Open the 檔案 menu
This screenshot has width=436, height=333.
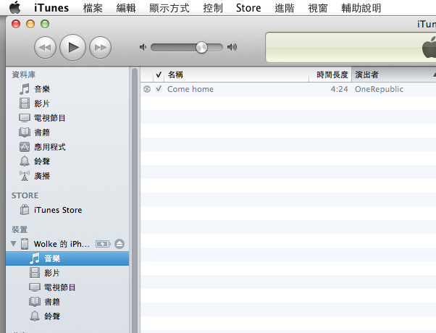pyautogui.click(x=93, y=8)
